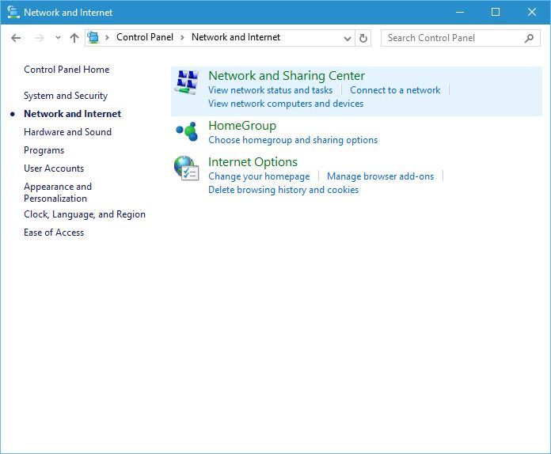The width and height of the screenshot is (551, 454).
Task: Click the search magnifier icon
Action: (x=530, y=38)
